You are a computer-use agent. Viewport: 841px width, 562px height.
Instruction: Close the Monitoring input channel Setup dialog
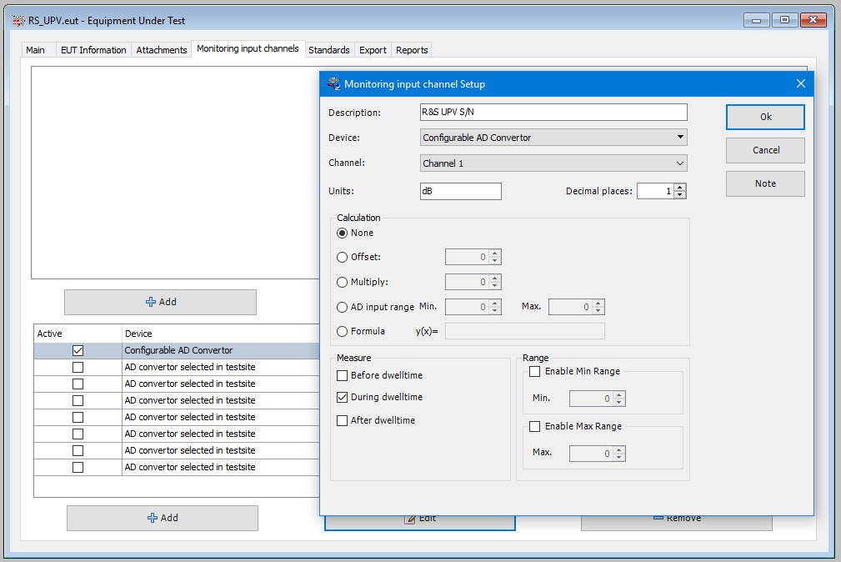(x=801, y=83)
